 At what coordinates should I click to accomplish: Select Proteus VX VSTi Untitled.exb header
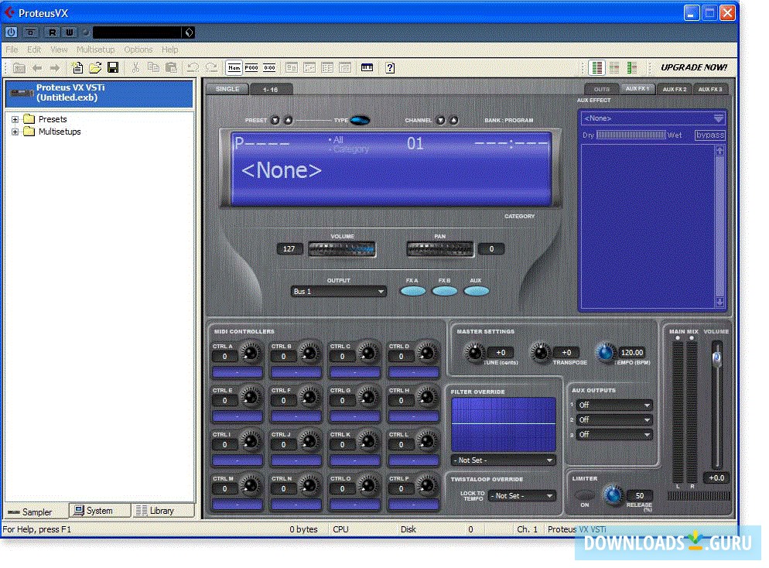click(100, 93)
